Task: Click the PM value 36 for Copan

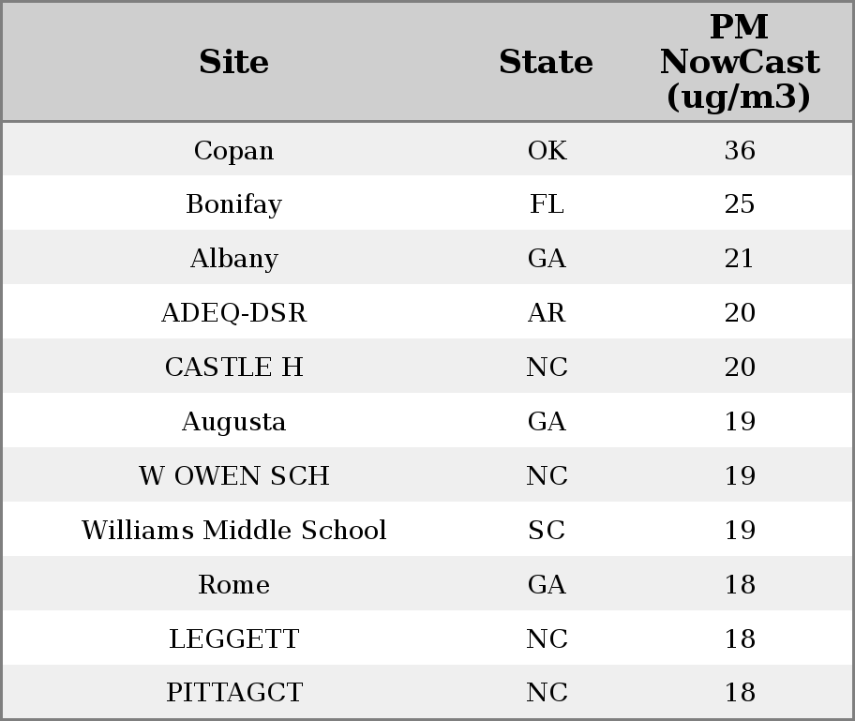Action: point(740,151)
